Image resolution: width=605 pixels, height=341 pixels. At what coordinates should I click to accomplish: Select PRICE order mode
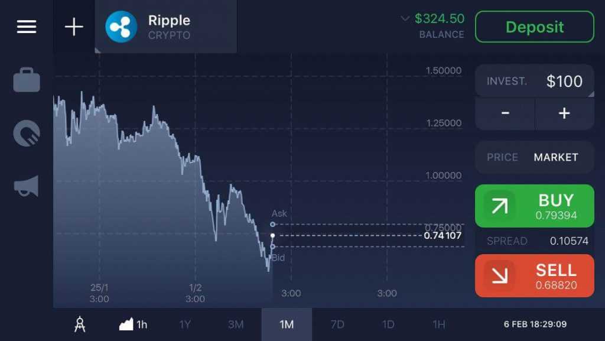tap(502, 157)
